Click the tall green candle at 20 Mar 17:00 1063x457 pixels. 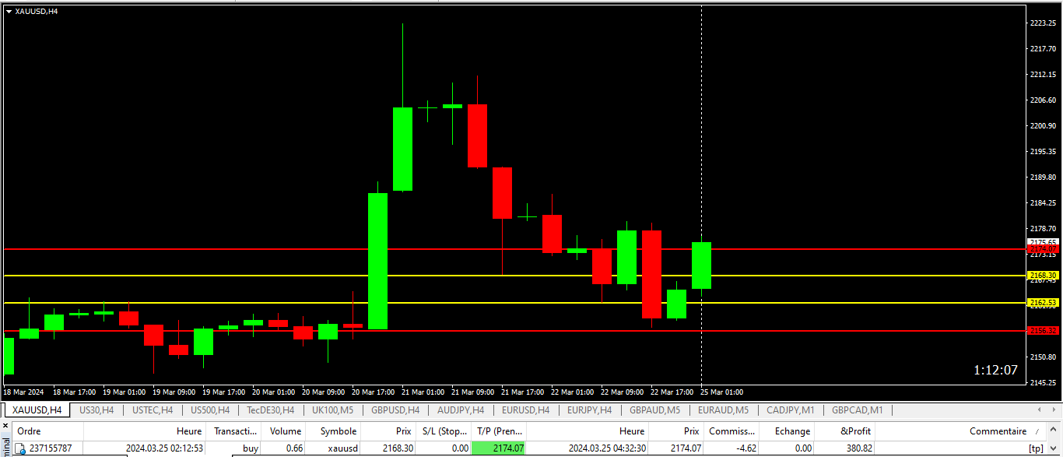click(x=377, y=261)
